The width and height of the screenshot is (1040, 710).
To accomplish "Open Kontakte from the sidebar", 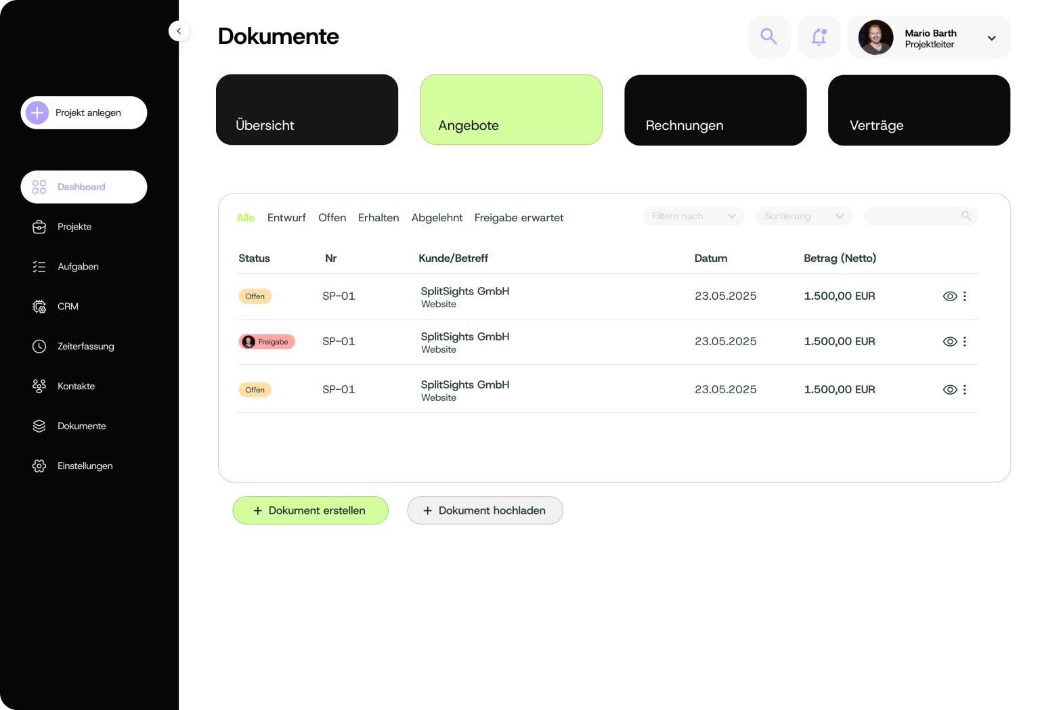I will point(76,386).
